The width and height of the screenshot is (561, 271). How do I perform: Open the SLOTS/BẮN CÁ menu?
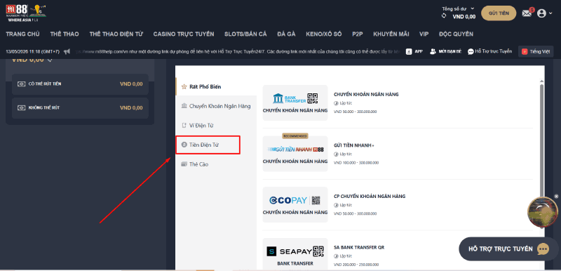tap(245, 34)
